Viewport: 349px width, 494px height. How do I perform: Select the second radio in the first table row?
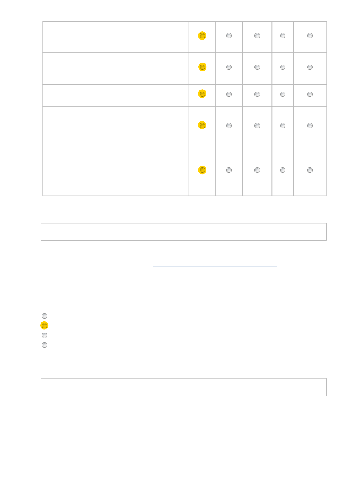click(229, 36)
